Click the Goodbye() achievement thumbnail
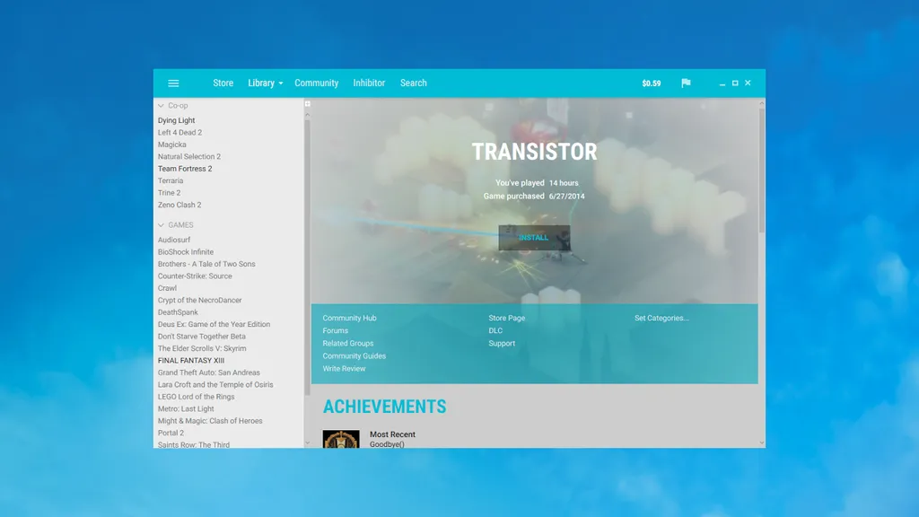Image resolution: width=919 pixels, height=517 pixels. click(x=341, y=439)
